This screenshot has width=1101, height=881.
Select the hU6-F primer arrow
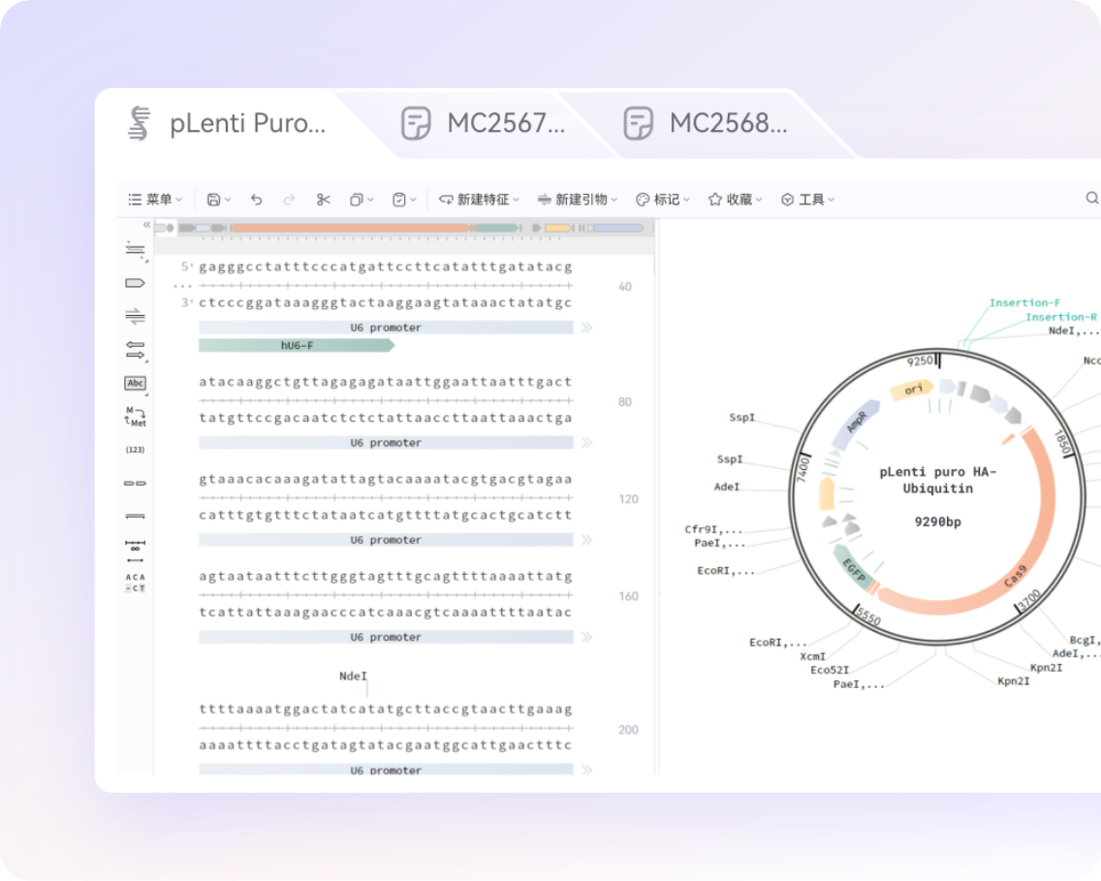point(297,345)
